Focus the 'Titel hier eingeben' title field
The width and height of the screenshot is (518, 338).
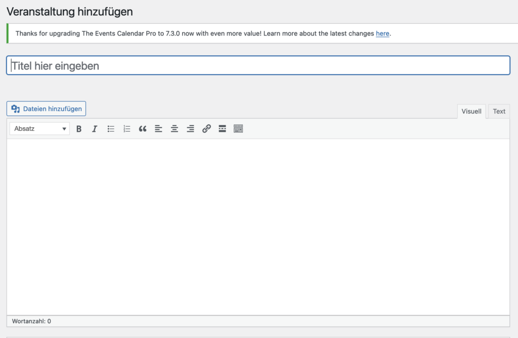[258, 66]
